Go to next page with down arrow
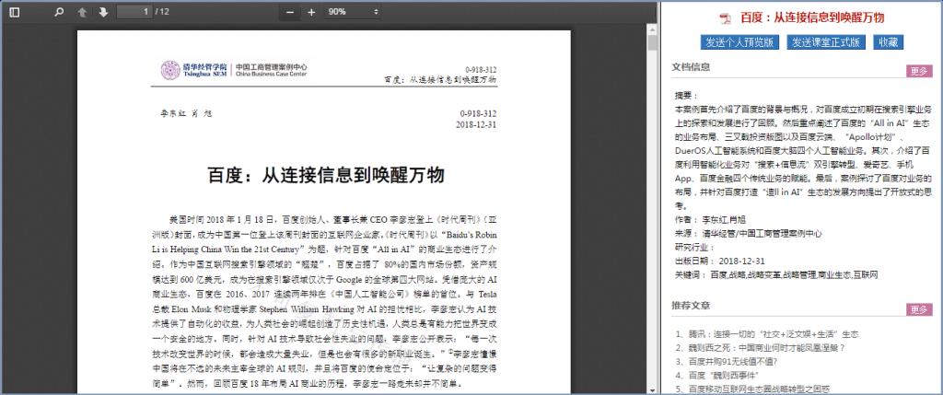943x395 pixels. coord(103,12)
